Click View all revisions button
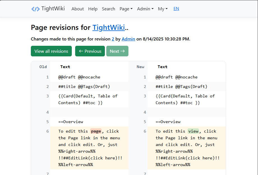 (51, 51)
